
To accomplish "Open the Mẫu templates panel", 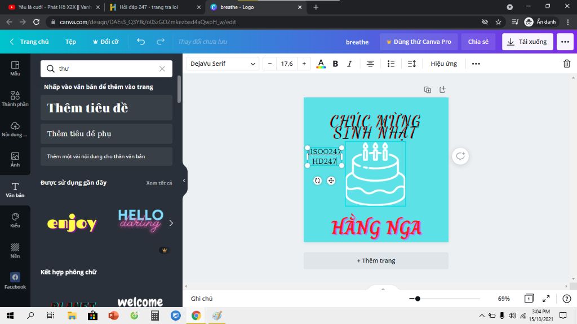I will [15, 68].
